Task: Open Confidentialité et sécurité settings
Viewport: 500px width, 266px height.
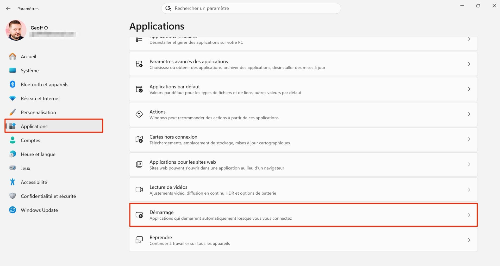Action: 48,196
